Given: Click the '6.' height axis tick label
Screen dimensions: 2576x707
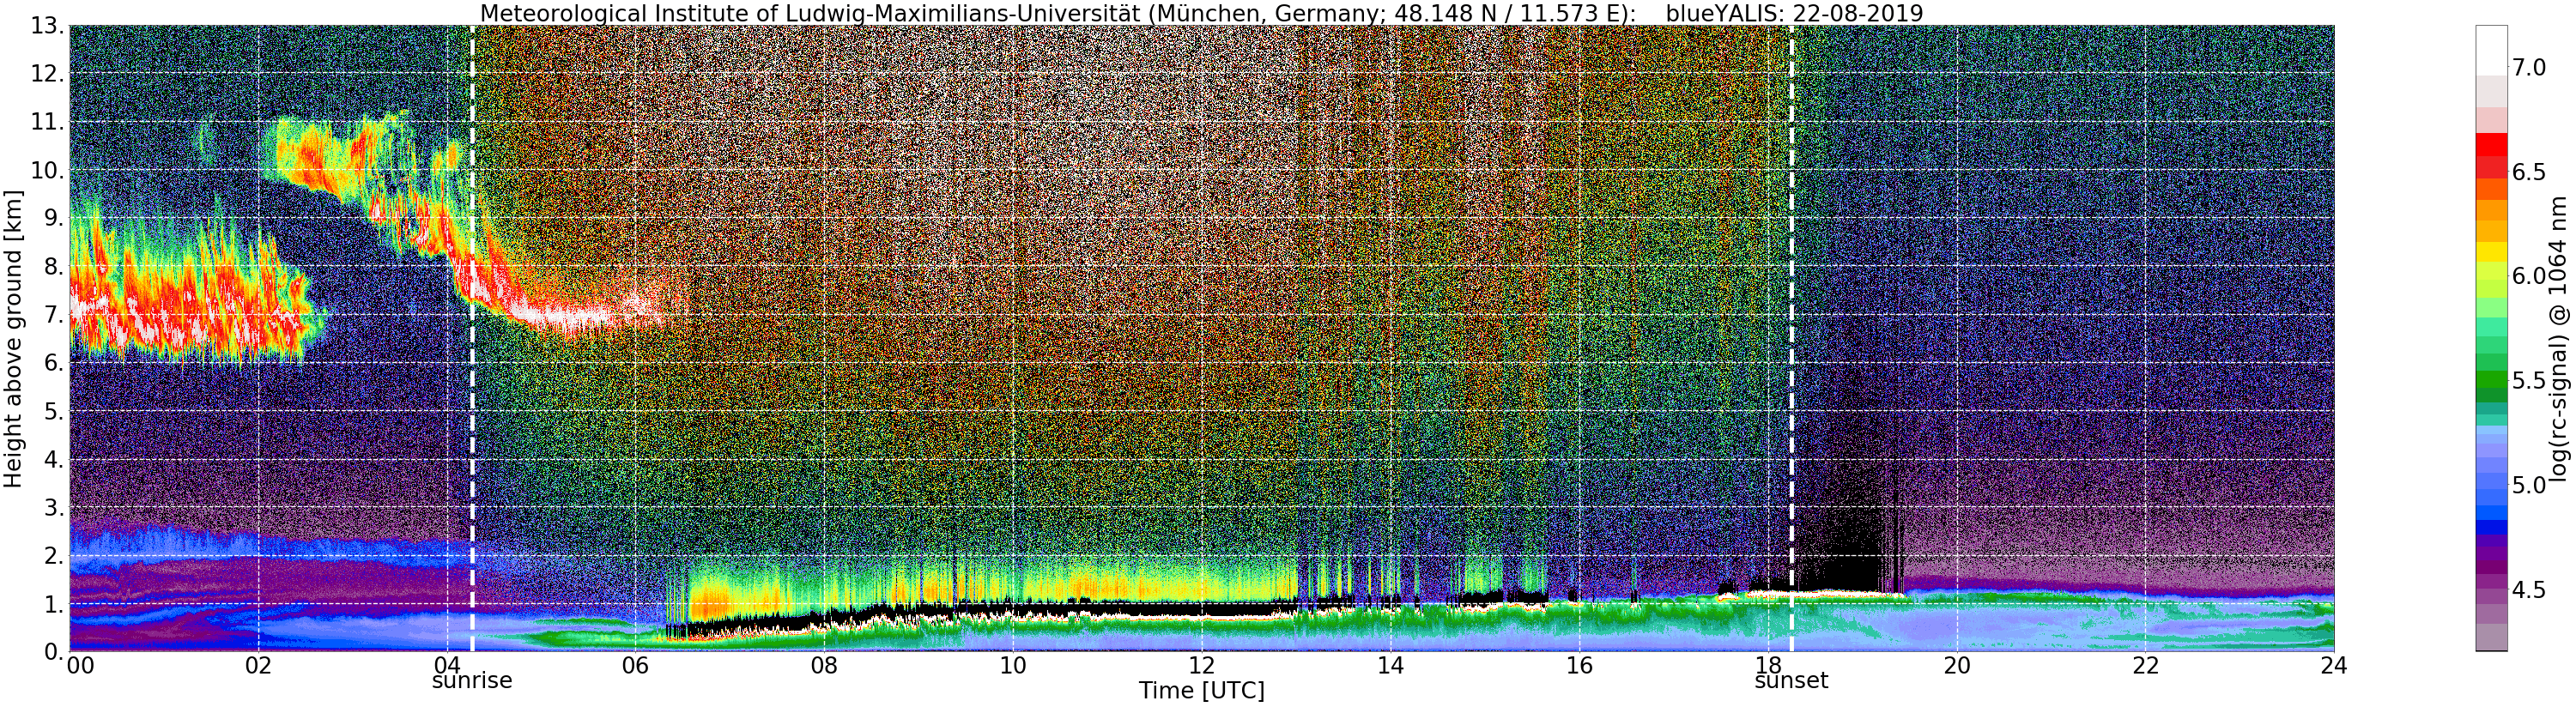Looking at the screenshot, I should click(x=54, y=363).
